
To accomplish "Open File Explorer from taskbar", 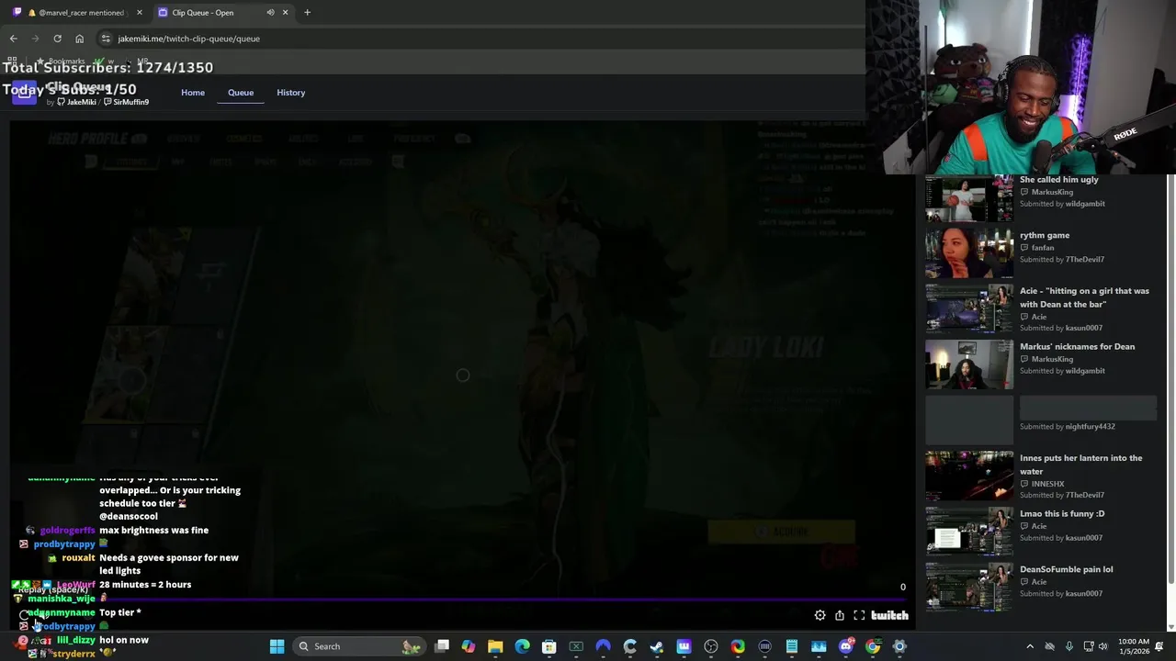I will (x=495, y=646).
